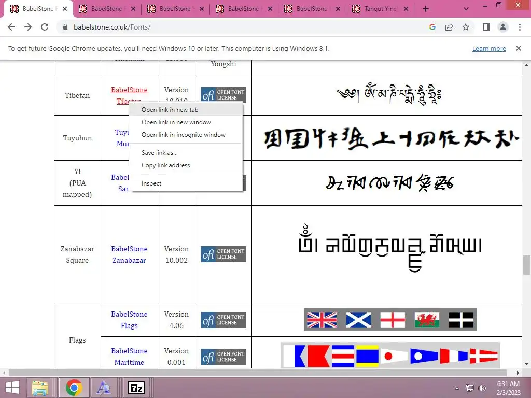Select the Tuyuhun script name cell
This screenshot has width=531, height=398.
coord(77,138)
